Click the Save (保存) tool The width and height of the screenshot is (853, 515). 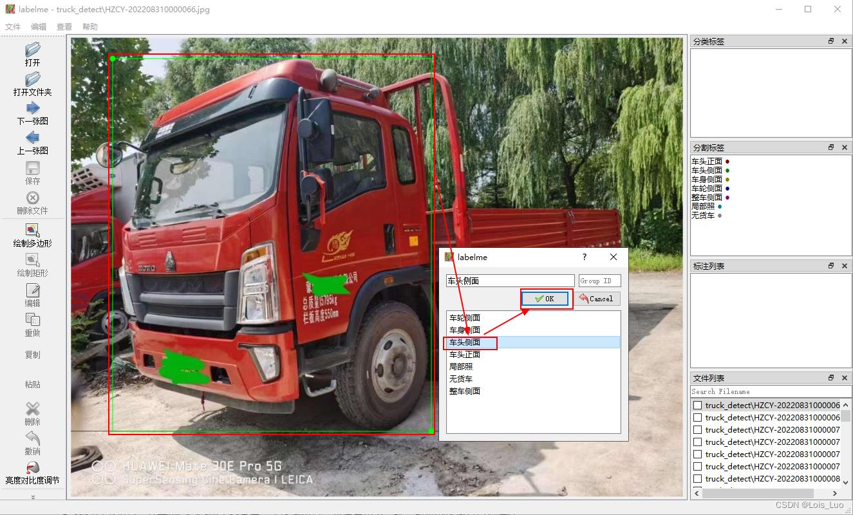(x=32, y=173)
